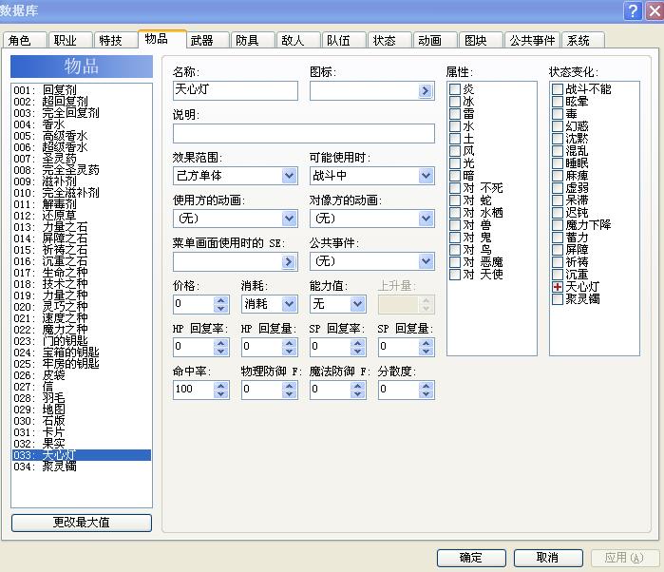Select item 034: 聚灵镯
The width and height of the screenshot is (664, 572).
[x=82, y=467]
